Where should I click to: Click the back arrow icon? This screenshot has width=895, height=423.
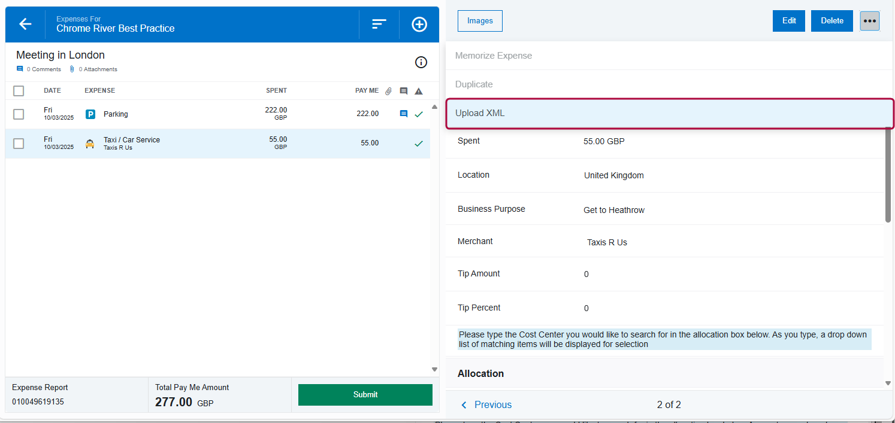pos(25,24)
